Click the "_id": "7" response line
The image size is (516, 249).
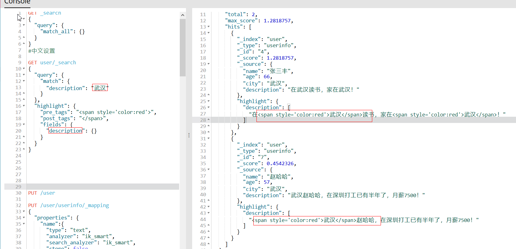(253, 157)
